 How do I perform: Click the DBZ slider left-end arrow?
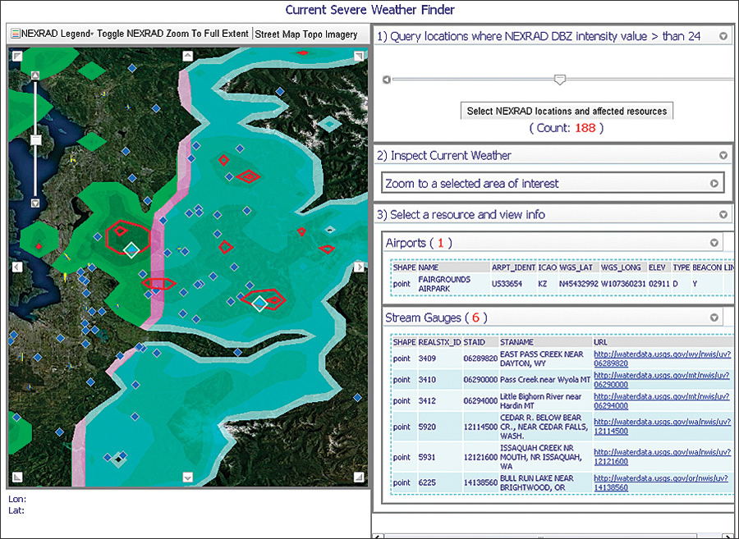pos(387,80)
